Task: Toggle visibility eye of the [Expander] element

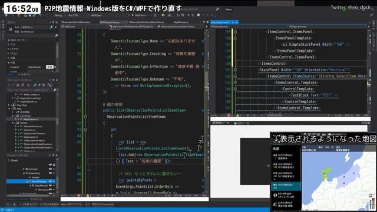Action: tap(51, 173)
